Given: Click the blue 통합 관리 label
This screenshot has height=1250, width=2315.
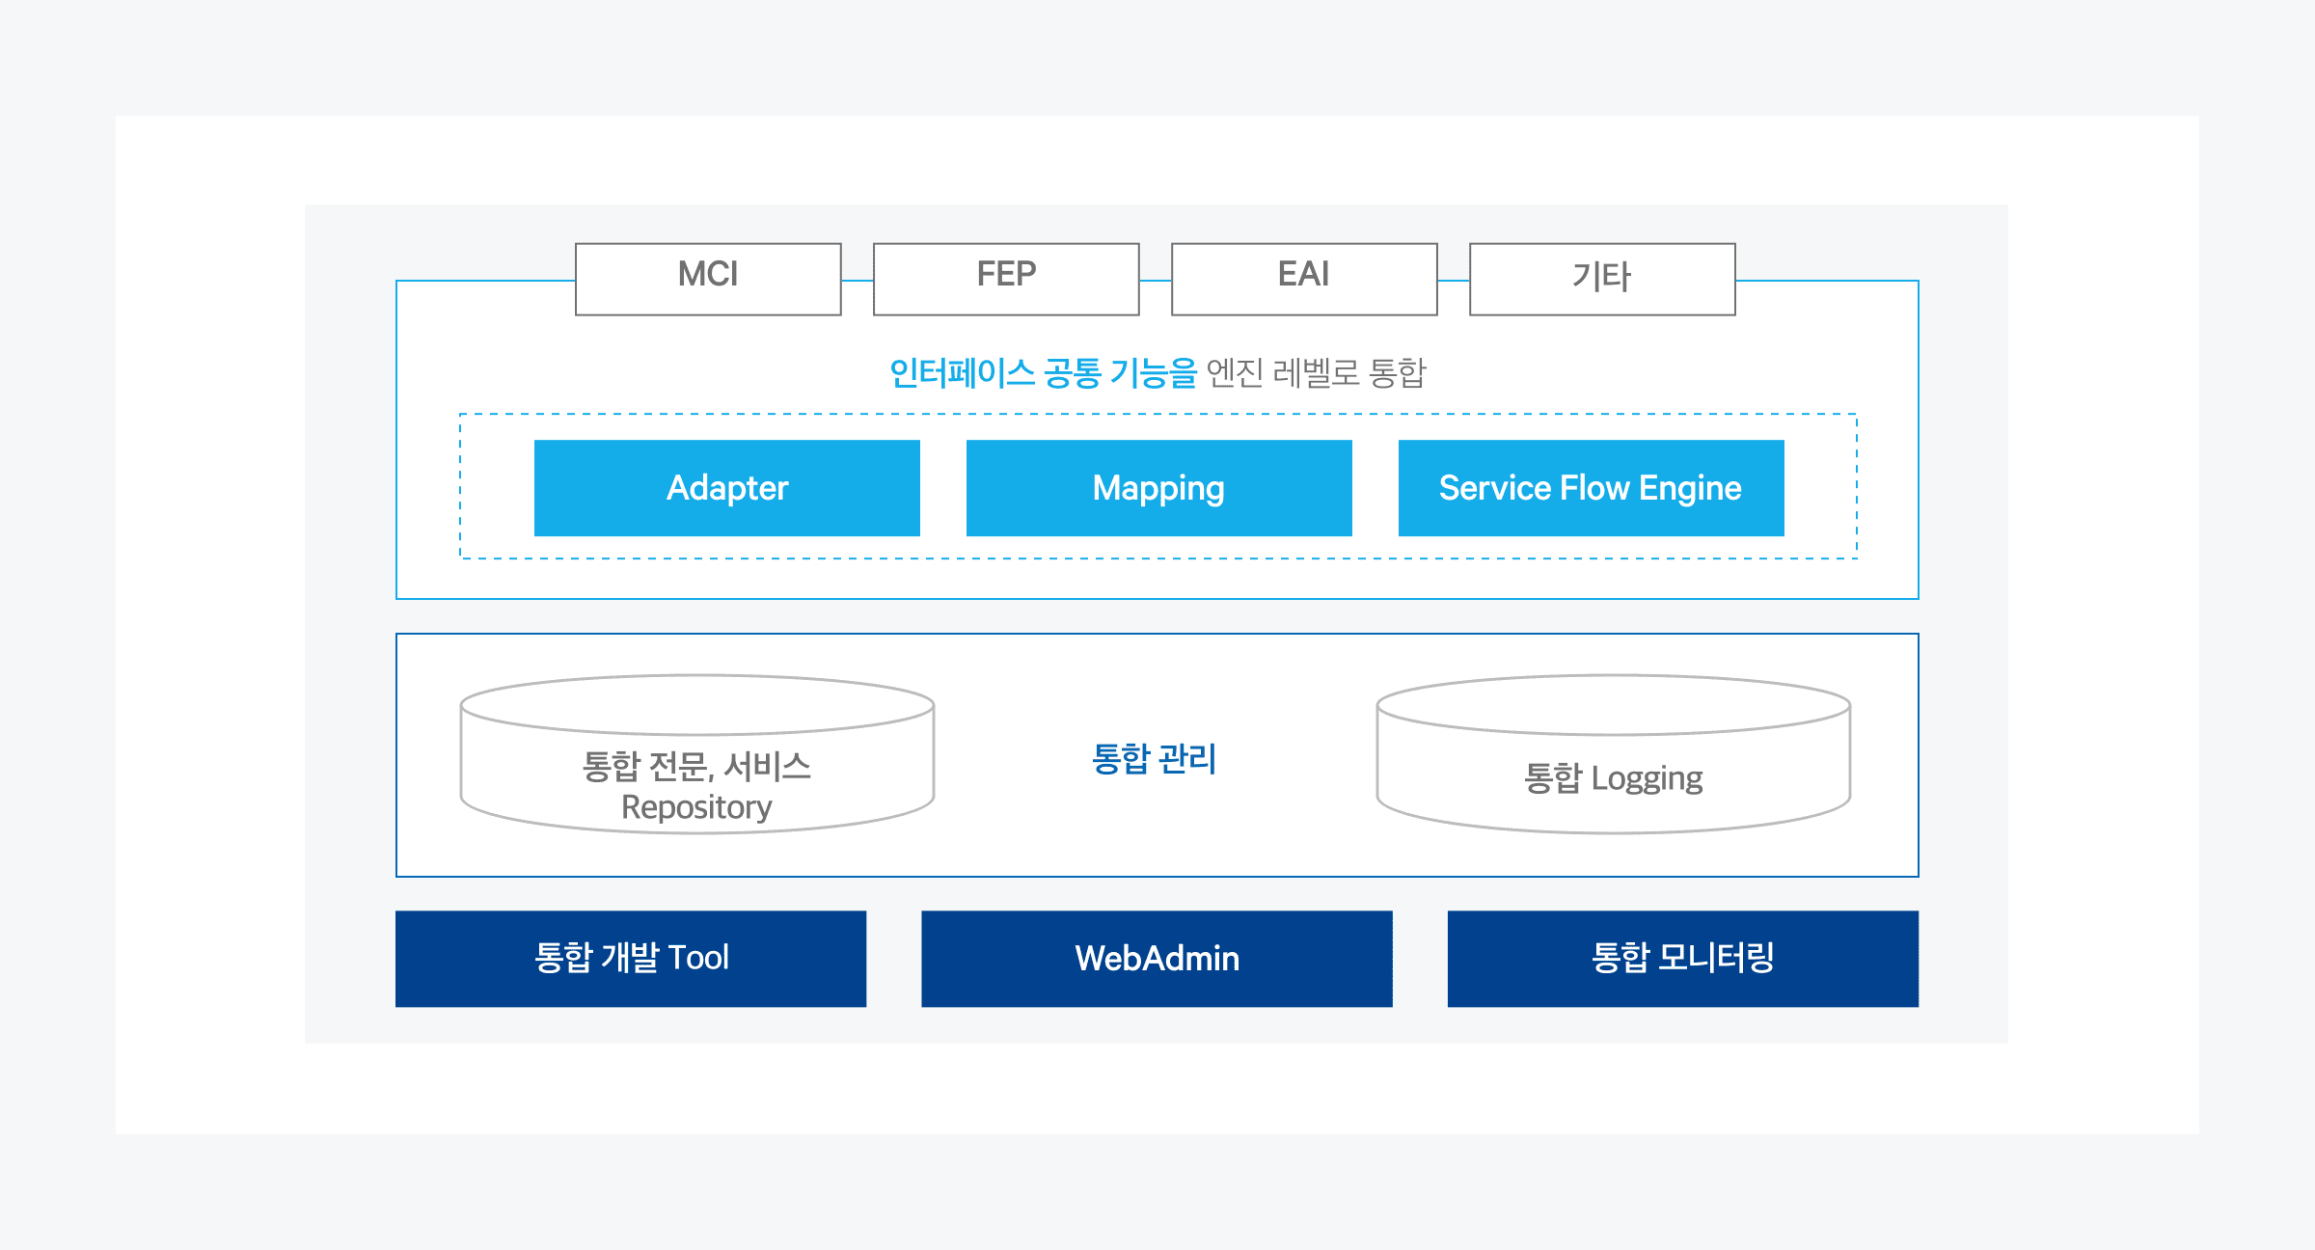Looking at the screenshot, I should pos(1154,759).
